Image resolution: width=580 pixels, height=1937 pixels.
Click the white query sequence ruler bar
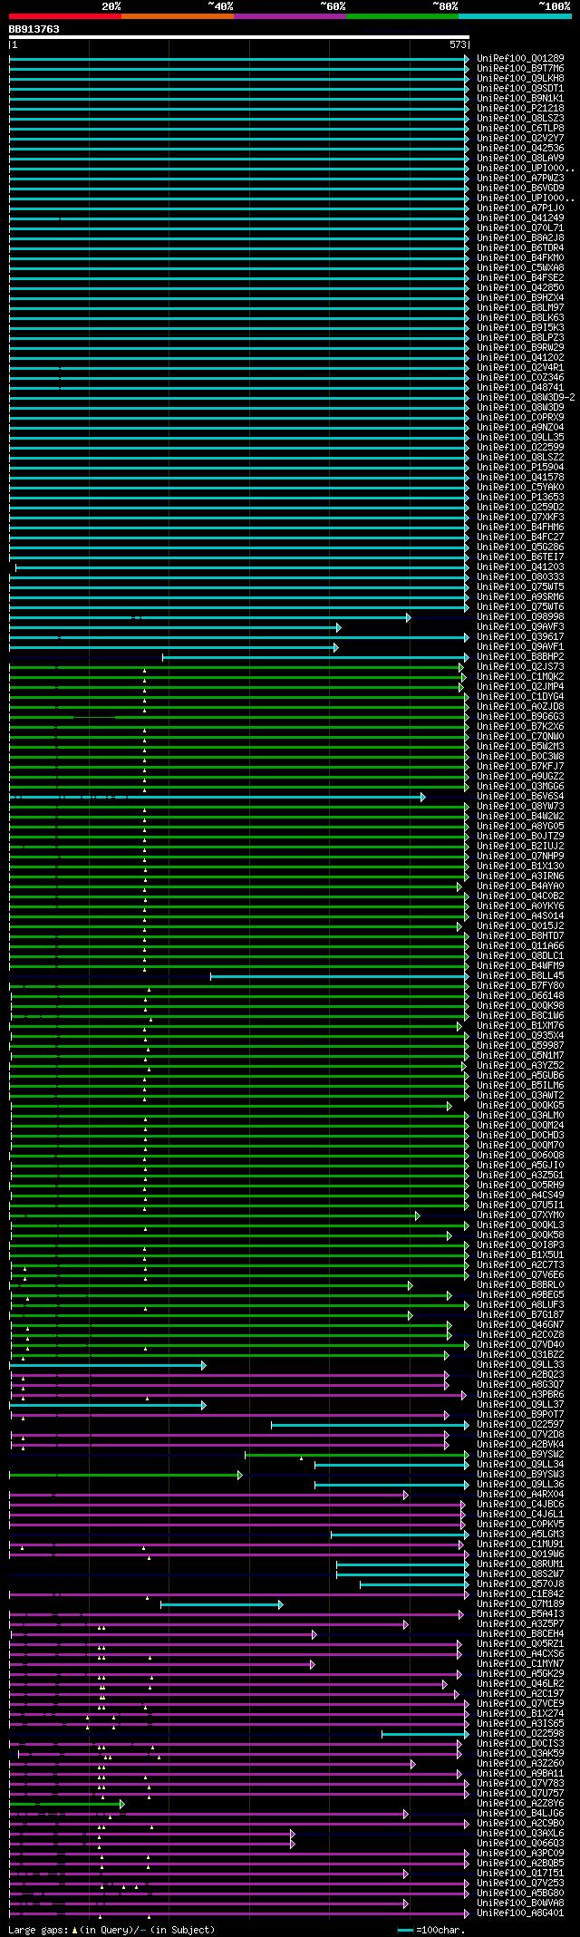tap(239, 37)
